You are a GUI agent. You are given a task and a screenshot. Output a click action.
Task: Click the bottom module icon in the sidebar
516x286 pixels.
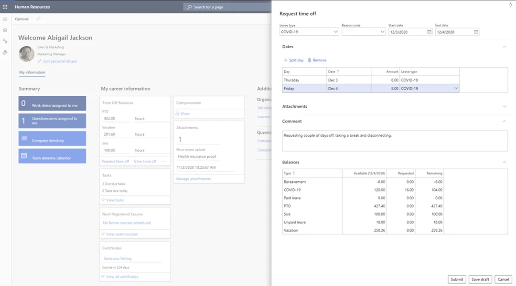pos(5,52)
